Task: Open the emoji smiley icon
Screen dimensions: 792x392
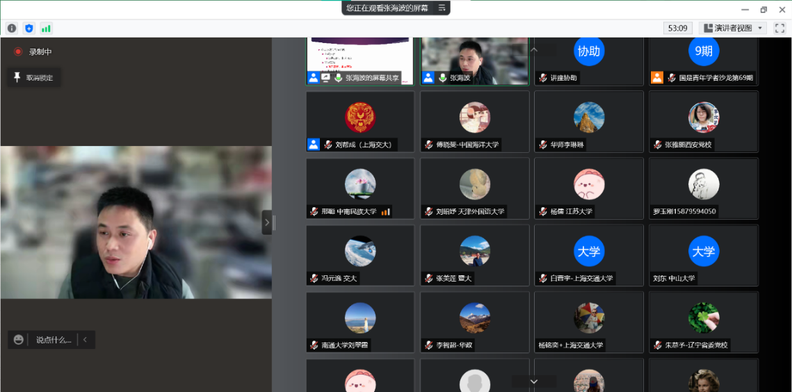Action: (x=19, y=340)
